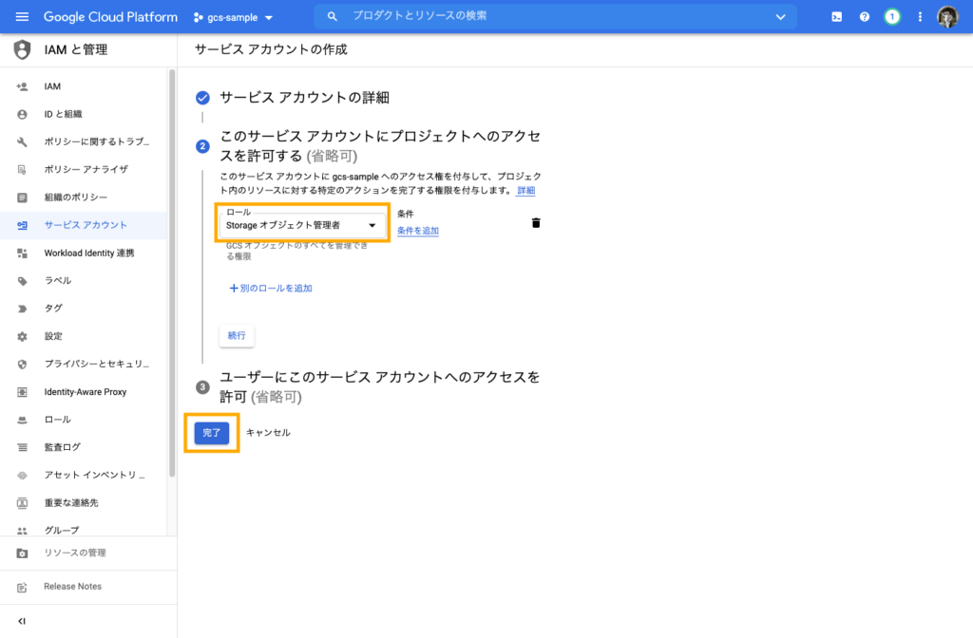Open the three-dot settings menu
This screenshot has height=638, width=973.
click(920, 17)
